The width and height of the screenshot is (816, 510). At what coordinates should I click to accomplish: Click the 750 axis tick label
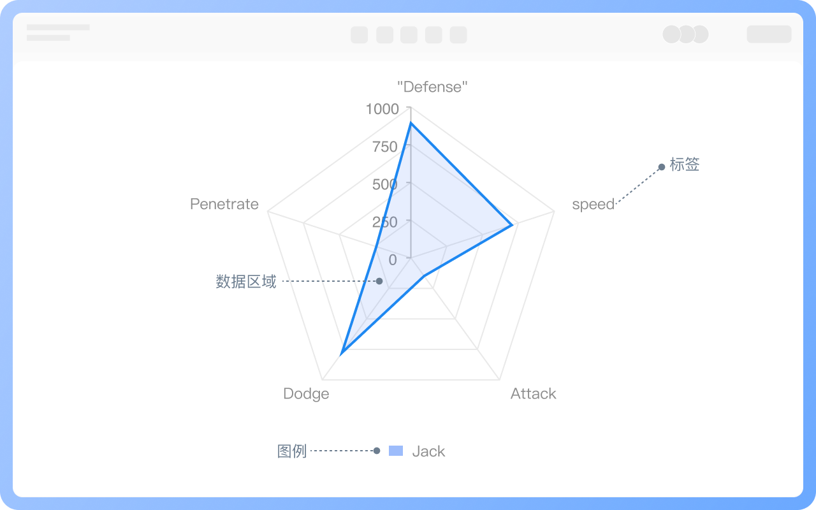(x=384, y=147)
